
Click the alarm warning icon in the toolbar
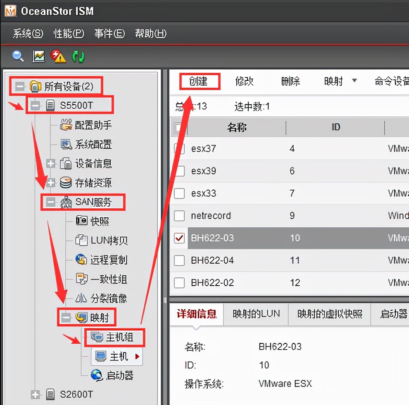click(x=58, y=56)
